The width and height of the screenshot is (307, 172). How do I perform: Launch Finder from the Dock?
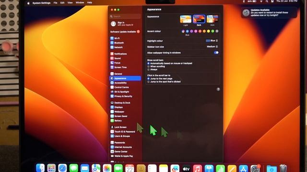40,168
